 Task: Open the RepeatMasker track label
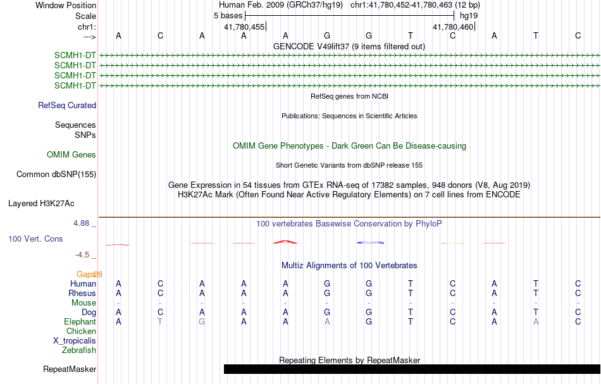coord(70,369)
